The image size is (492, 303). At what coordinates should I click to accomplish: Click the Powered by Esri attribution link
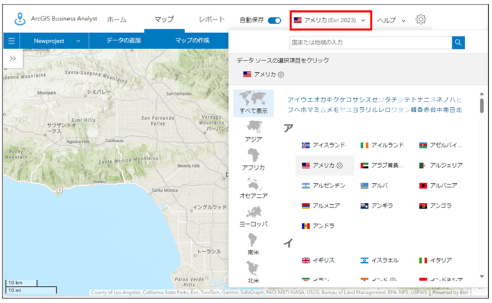click(x=450, y=293)
